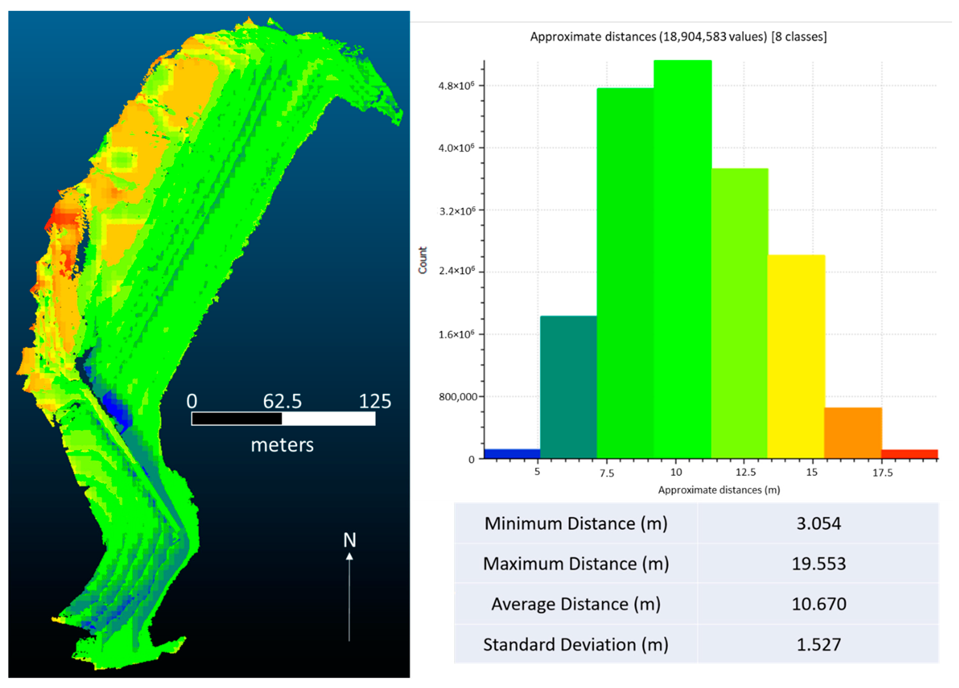Click the x-axis label 'Approximate distances (m)'

pyautogui.click(x=719, y=490)
